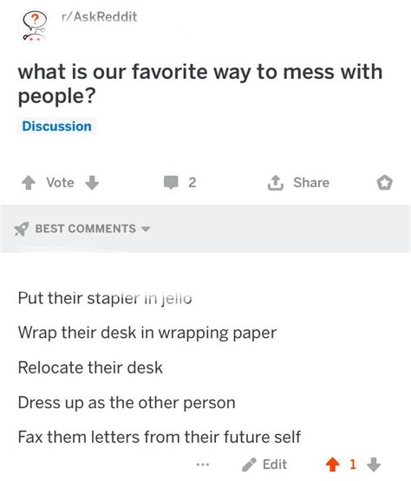
Task: Give an award via the badge icon
Action: 385,183
